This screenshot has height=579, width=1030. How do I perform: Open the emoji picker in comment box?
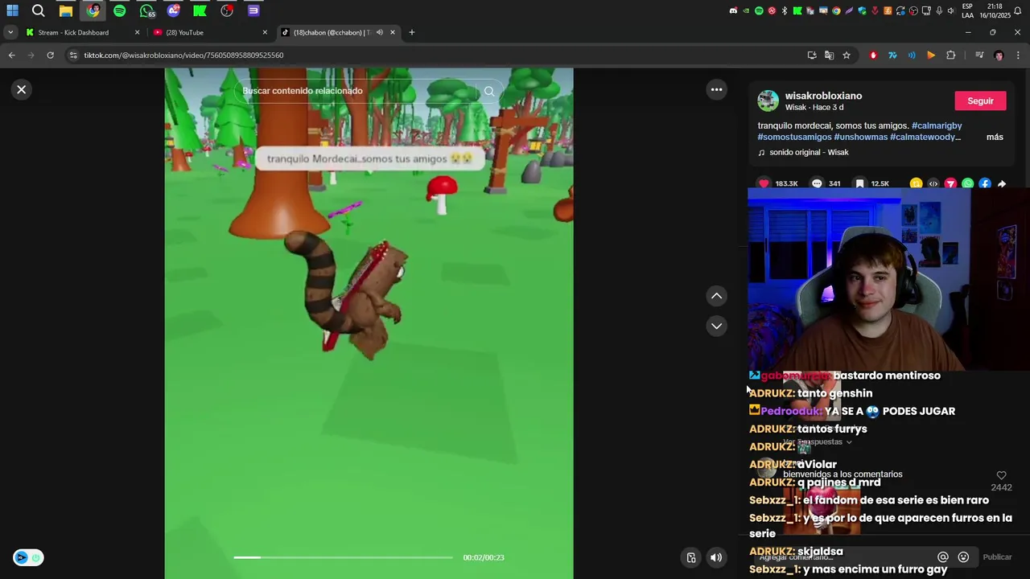(x=963, y=556)
